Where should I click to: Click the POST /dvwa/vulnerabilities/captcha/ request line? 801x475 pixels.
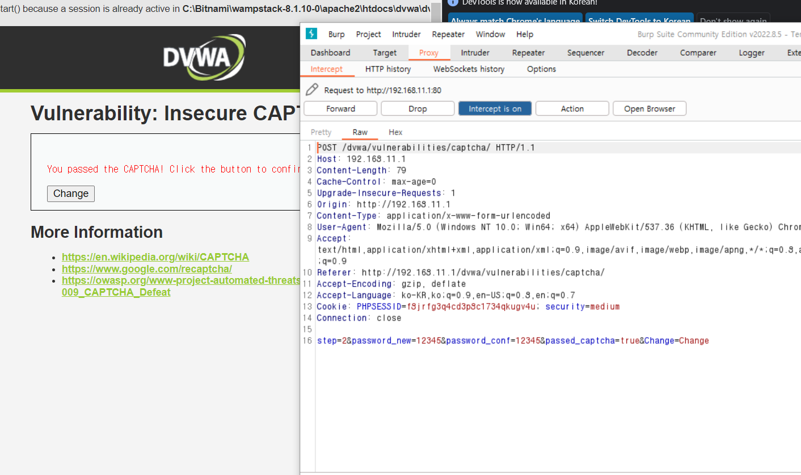[x=425, y=148]
